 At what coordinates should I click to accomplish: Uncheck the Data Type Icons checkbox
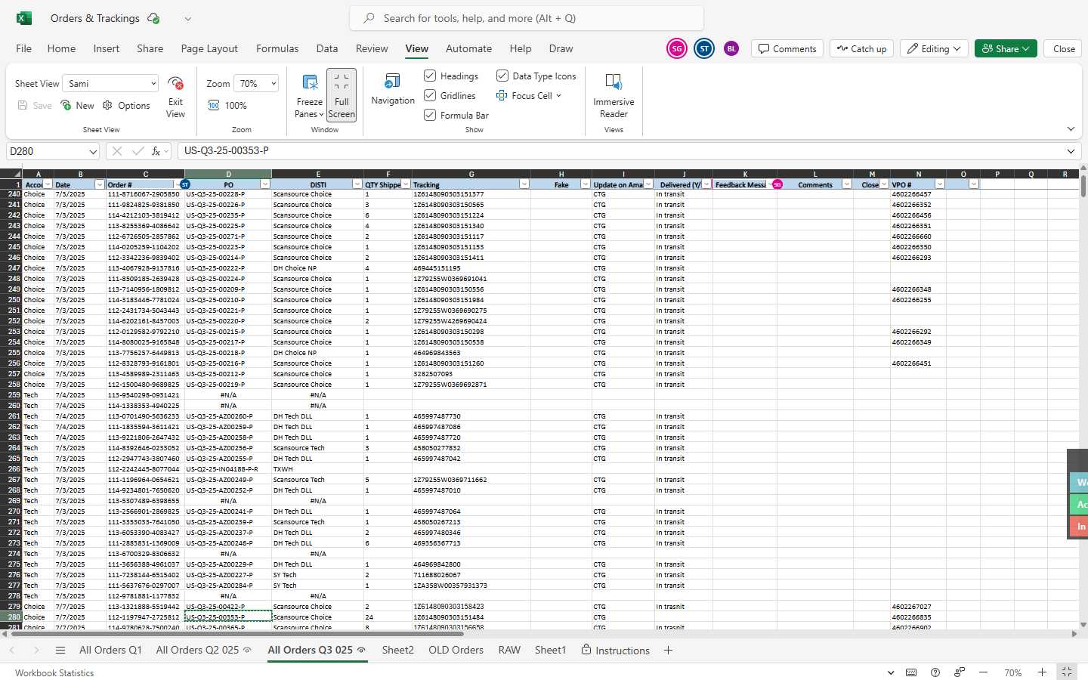(x=502, y=76)
